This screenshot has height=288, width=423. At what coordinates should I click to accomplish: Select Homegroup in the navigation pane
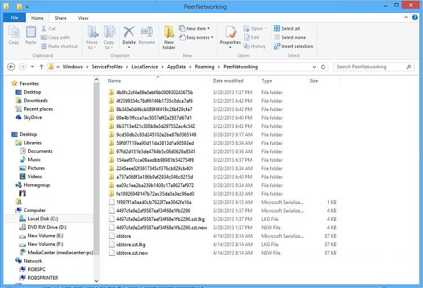(x=33, y=185)
